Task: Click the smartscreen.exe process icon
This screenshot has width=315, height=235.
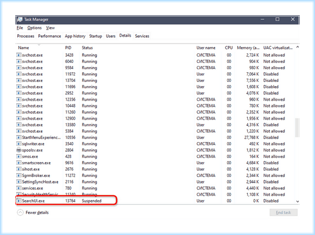Action: tap(19, 163)
